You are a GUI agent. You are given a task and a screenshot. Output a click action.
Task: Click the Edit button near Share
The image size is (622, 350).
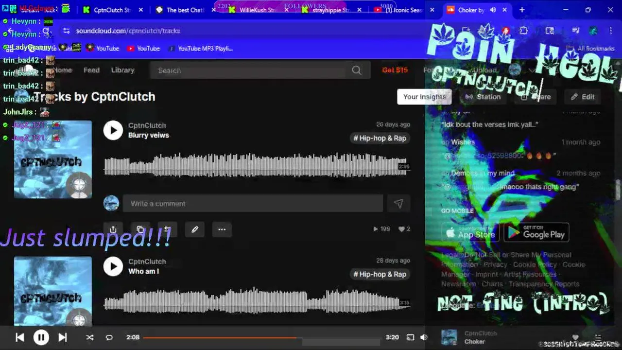point(583,97)
